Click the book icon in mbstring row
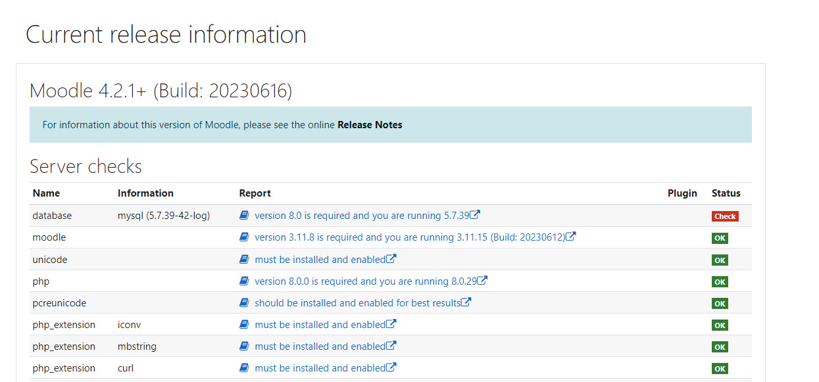Image resolution: width=819 pixels, height=382 pixels. point(244,346)
